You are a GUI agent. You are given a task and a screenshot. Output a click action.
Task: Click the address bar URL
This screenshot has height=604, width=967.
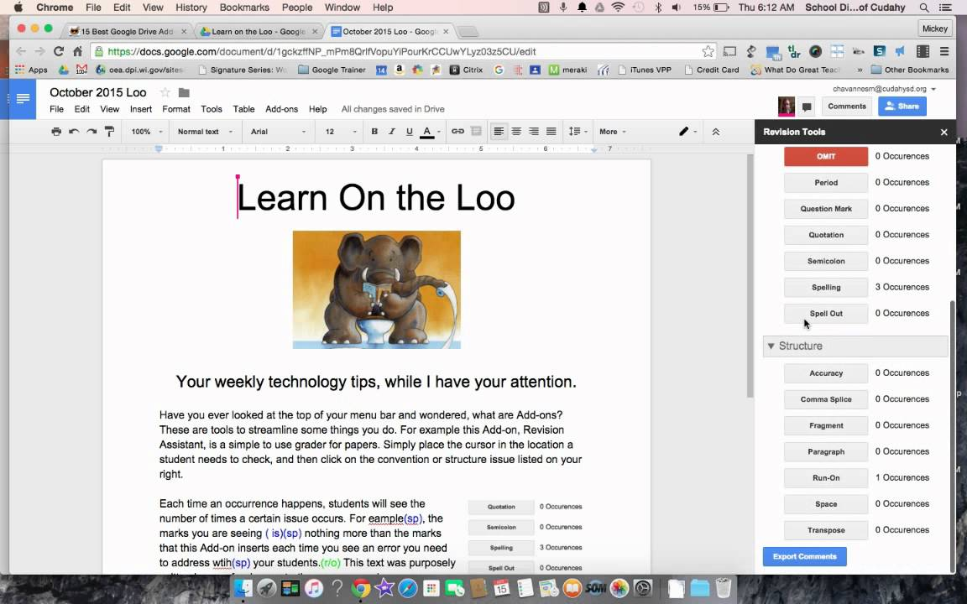point(322,52)
